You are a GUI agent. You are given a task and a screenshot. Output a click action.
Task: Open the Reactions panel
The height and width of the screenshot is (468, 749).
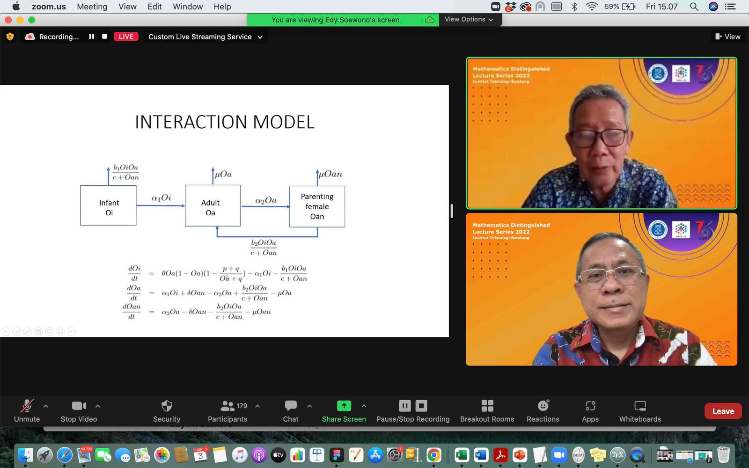[543, 411]
